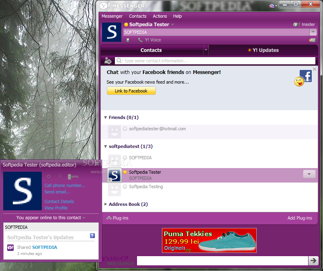Switch to the Y! Updates tab

263,50
